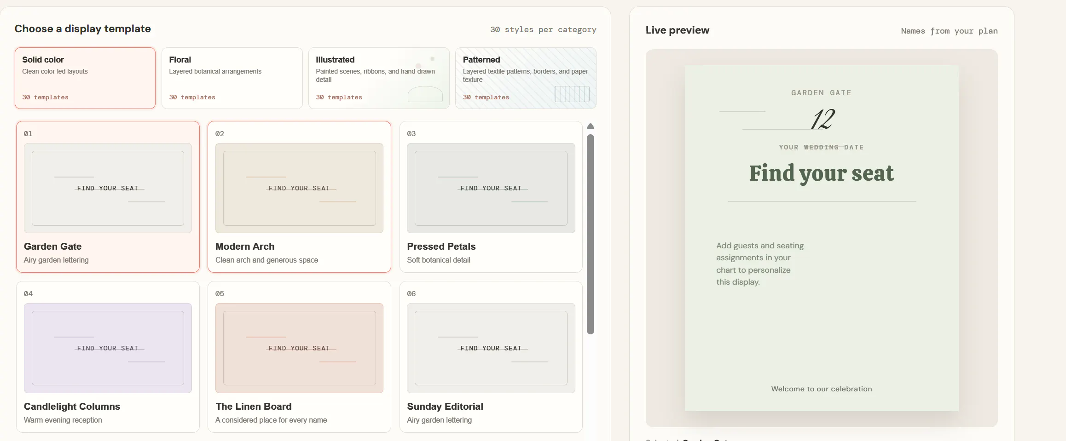Switch to the Floral category
Screen dimensions: 1066x441
click(x=232, y=78)
